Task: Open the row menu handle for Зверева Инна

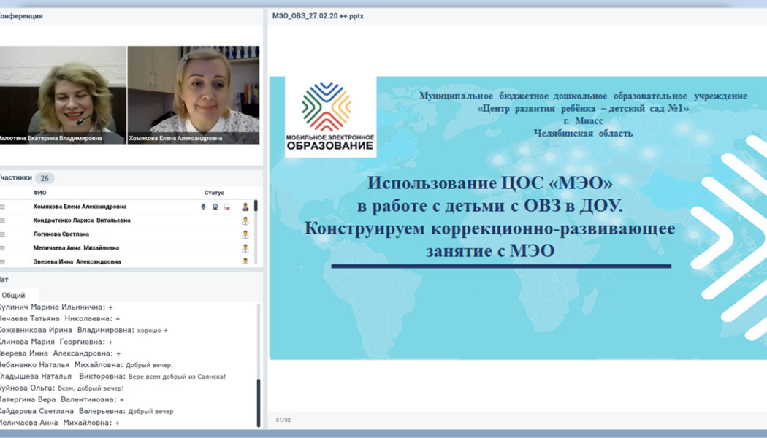Action: (x=2, y=261)
